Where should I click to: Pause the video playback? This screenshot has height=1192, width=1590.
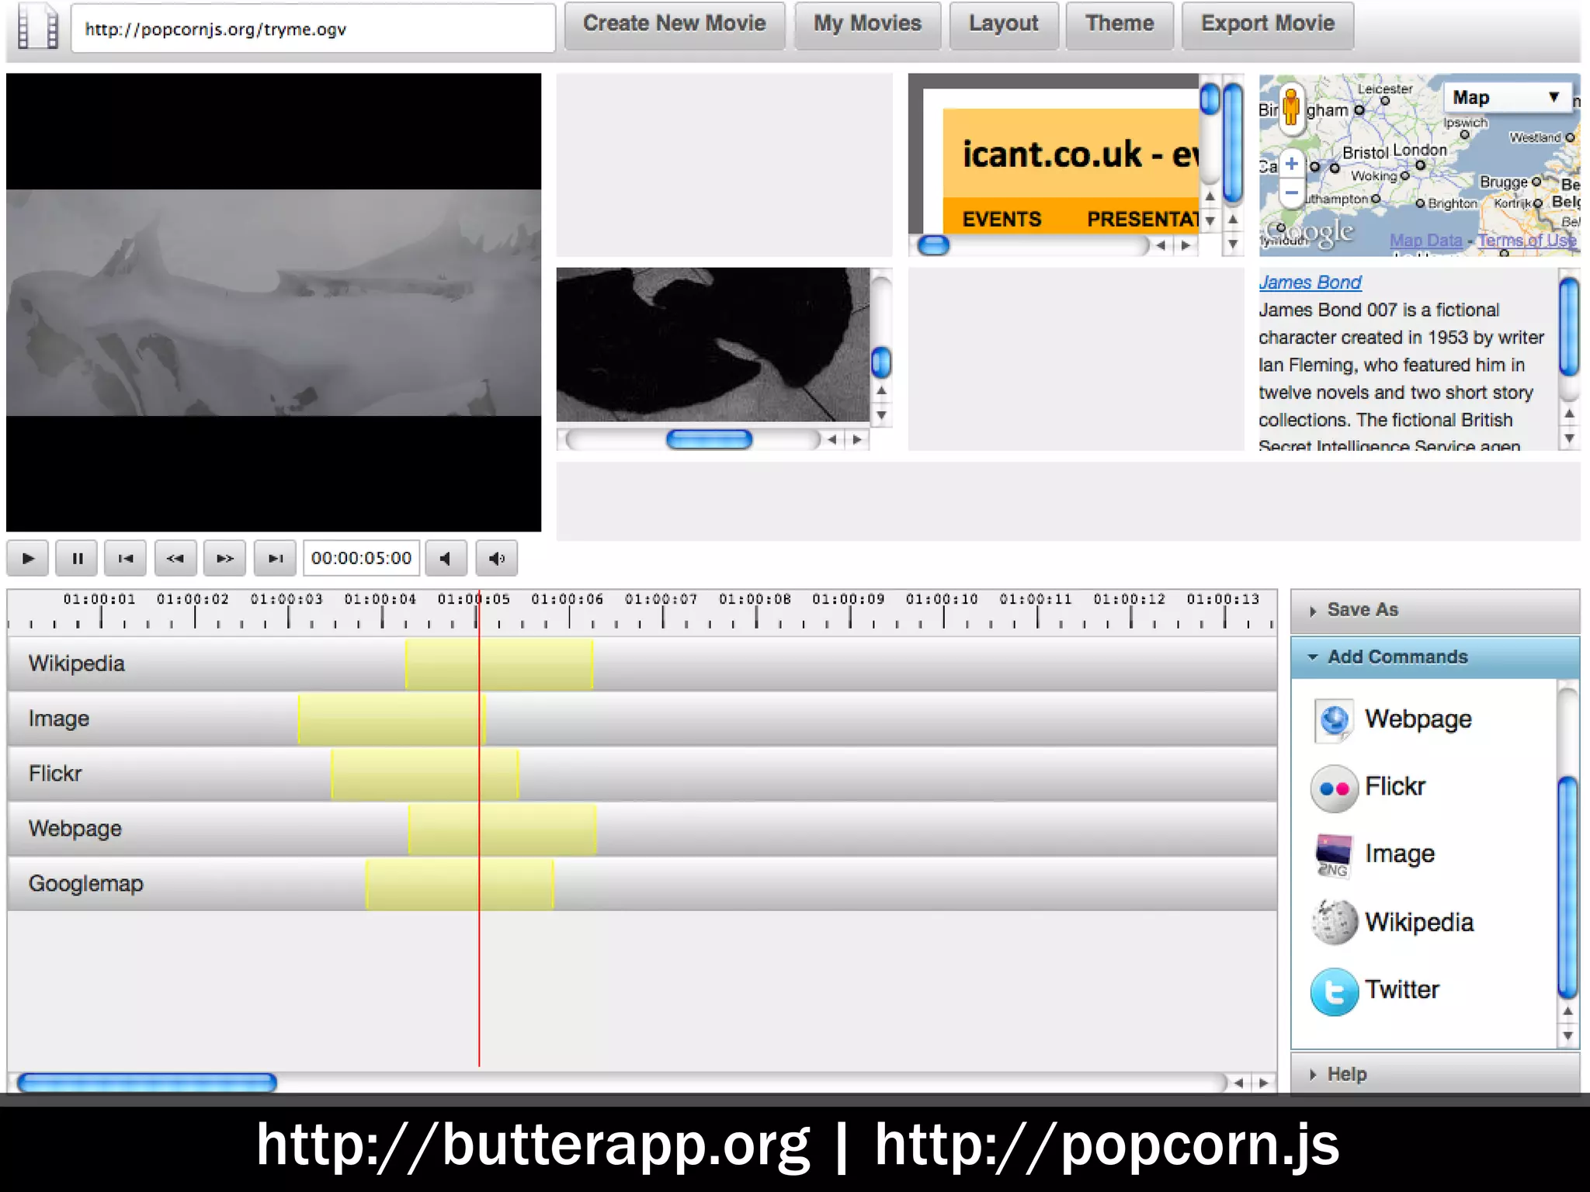pyautogui.click(x=77, y=559)
